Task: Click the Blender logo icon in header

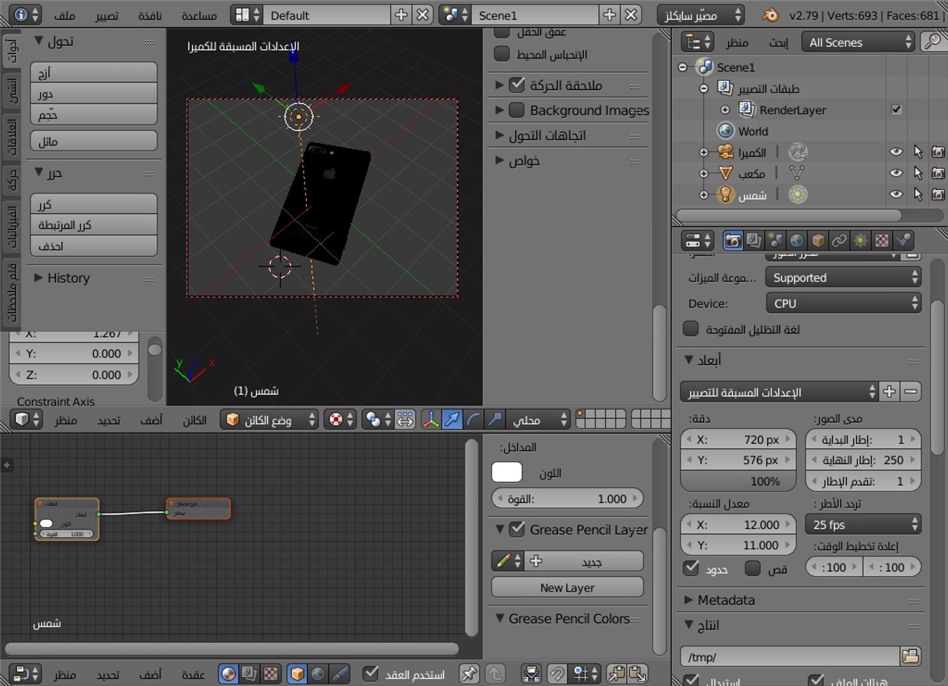Action: pos(770,15)
